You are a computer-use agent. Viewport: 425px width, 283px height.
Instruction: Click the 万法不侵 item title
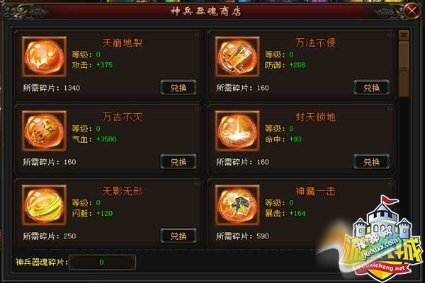click(315, 42)
